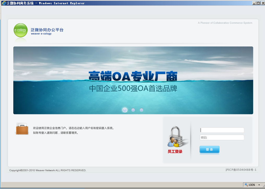The image size is (265, 189).
Task: Click the 高端OA专业厂商 banner headline
Action: click(x=133, y=76)
